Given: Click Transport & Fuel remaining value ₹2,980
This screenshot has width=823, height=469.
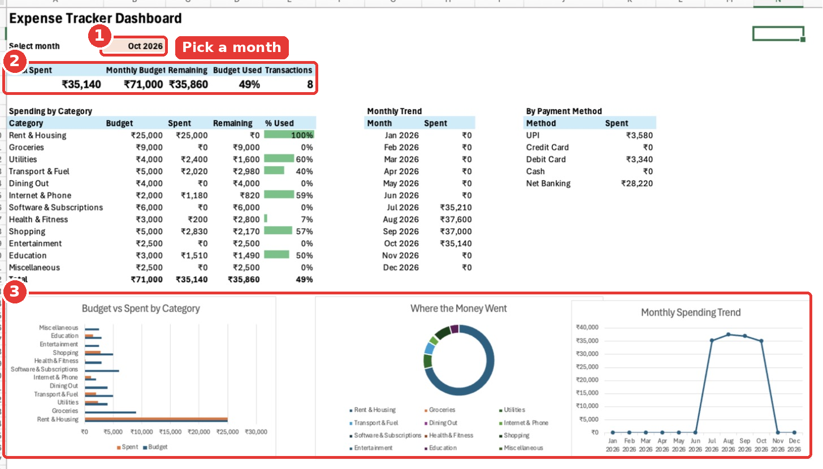Looking at the screenshot, I should 246,171.
